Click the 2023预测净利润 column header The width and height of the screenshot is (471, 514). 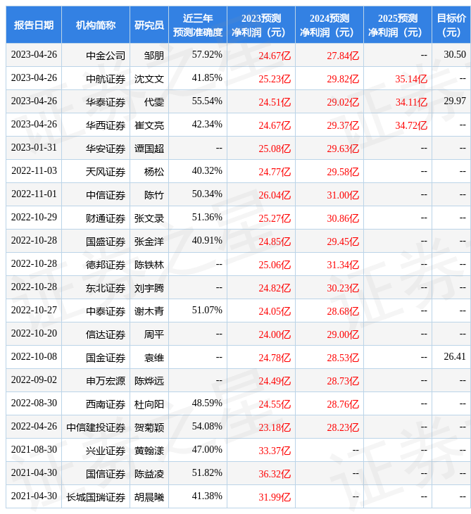point(261,25)
